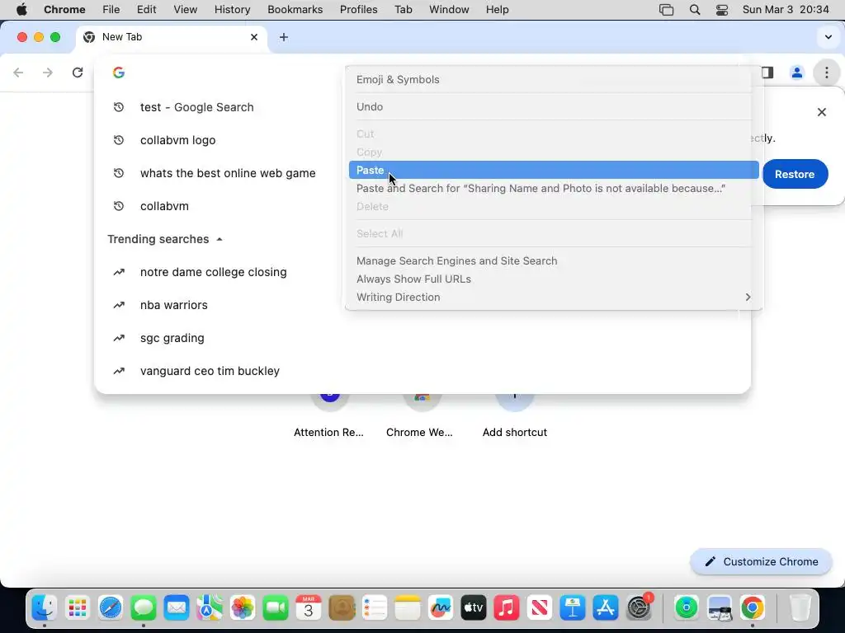
Task: Launch FaceTime from the dock
Action: tap(276, 607)
